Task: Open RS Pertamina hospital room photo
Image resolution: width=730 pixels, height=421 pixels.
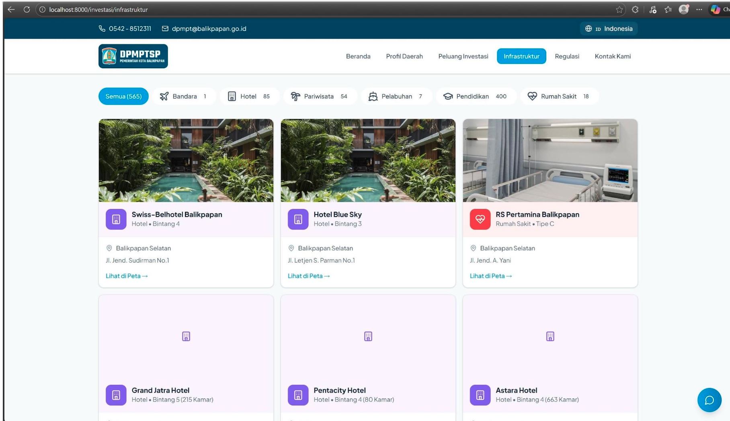Action: pyautogui.click(x=550, y=160)
